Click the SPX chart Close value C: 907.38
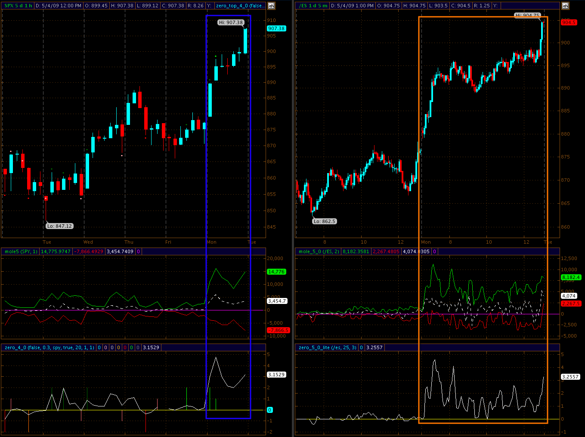The height and width of the screenshot is (437, 585). pyautogui.click(x=173, y=6)
